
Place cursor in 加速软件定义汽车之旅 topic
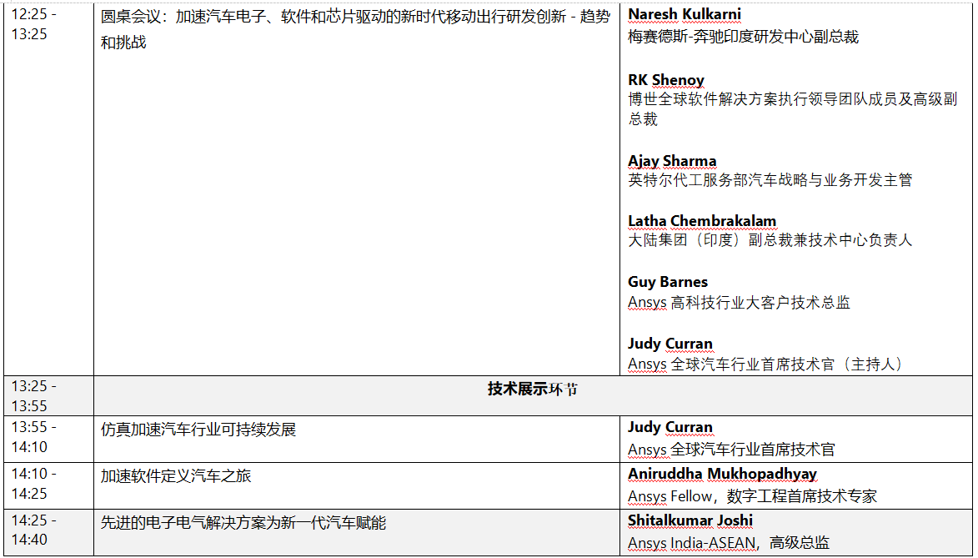click(176, 476)
